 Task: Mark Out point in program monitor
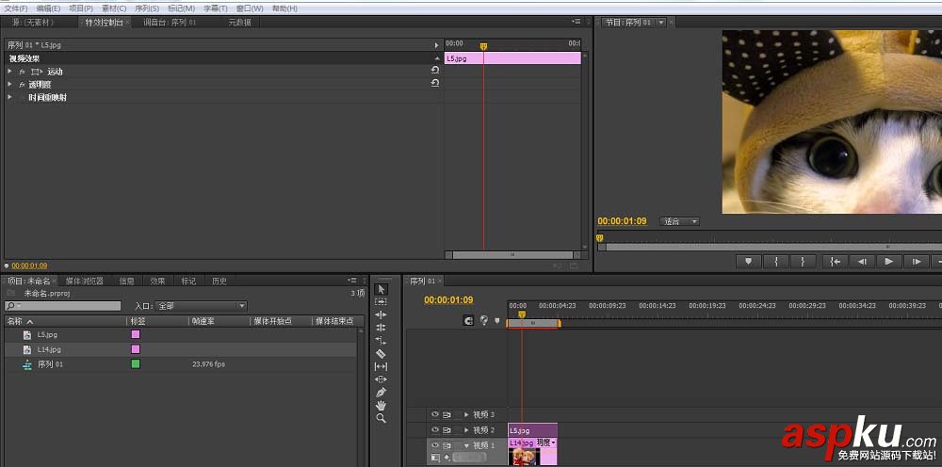point(803,261)
